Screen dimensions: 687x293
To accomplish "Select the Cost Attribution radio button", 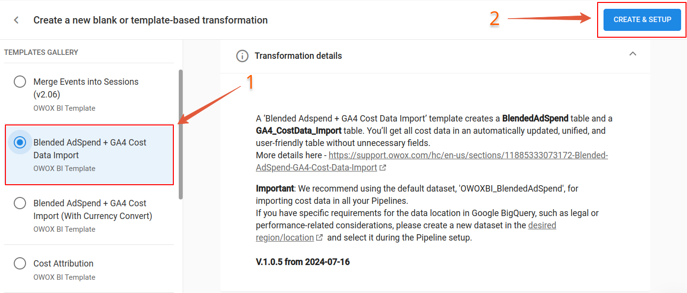I will click(20, 264).
